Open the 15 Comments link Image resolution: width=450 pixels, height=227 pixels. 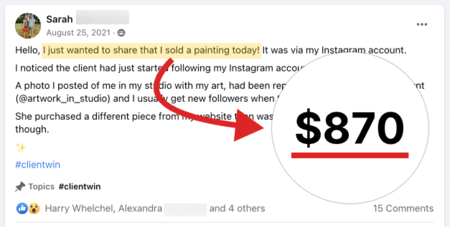[x=403, y=209]
